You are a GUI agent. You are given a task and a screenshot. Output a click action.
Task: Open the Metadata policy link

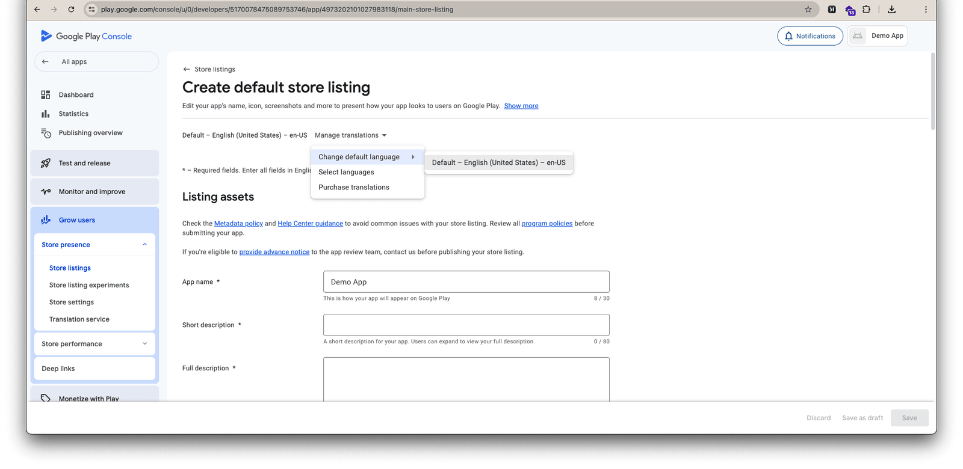click(x=238, y=224)
